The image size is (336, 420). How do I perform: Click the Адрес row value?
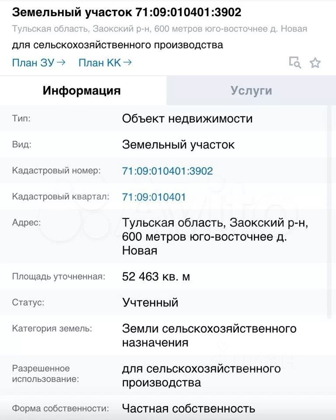click(215, 237)
